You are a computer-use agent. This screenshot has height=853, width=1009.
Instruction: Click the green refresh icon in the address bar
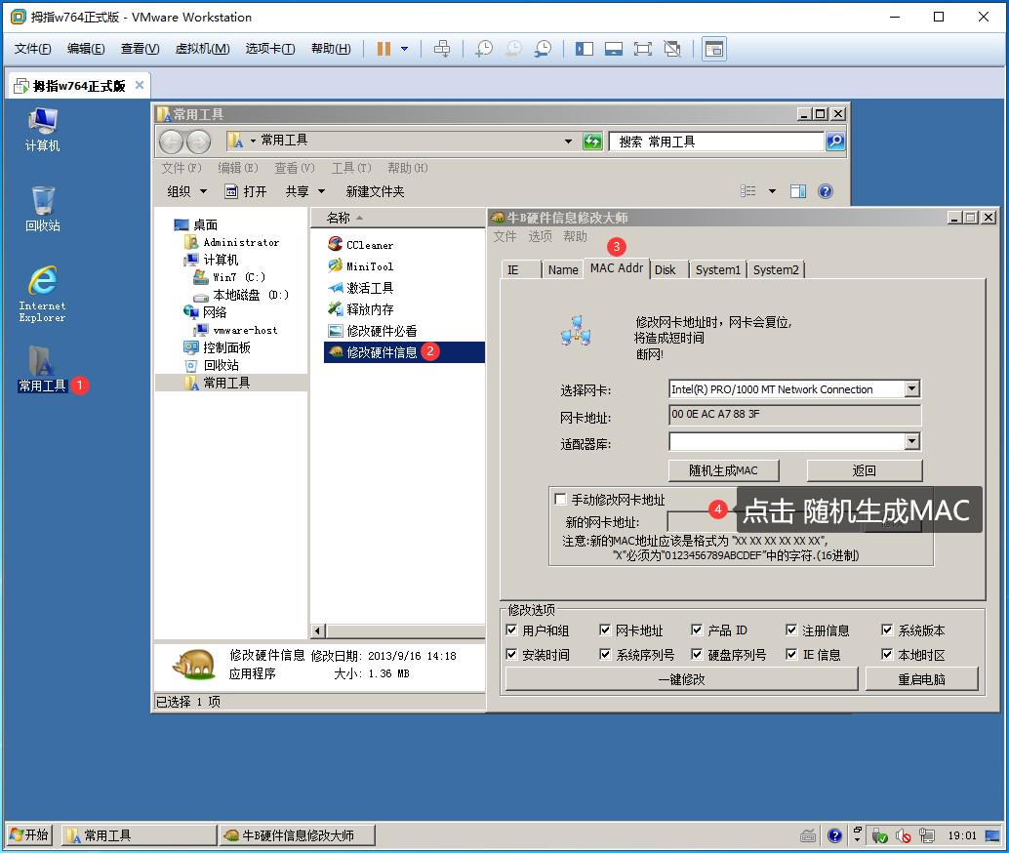click(592, 142)
